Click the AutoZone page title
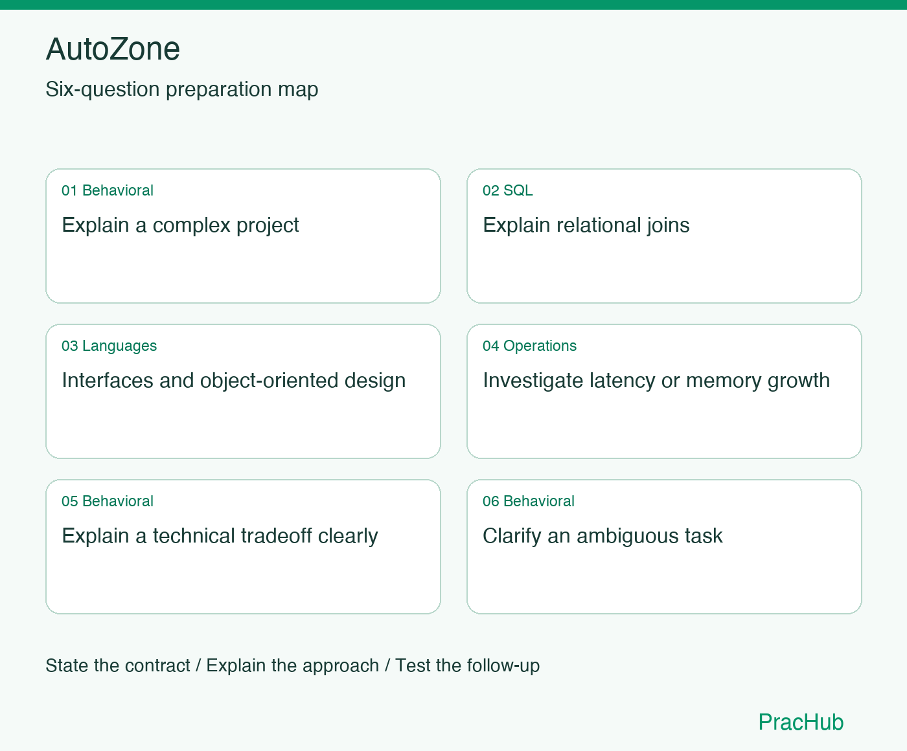Viewport: 907px width, 751px height. click(x=113, y=49)
